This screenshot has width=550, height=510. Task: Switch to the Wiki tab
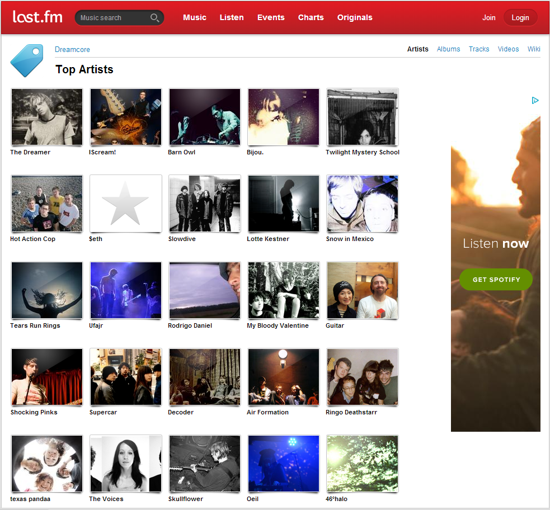[x=534, y=49]
